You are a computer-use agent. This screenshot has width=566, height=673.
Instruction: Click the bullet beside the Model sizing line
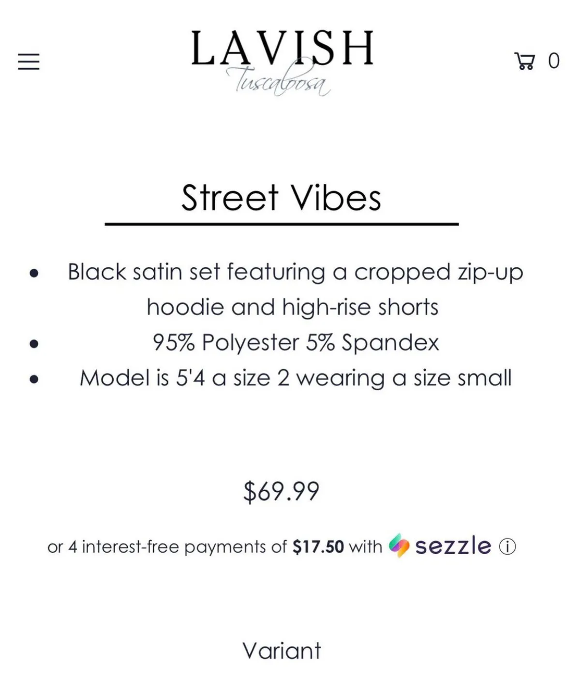(x=34, y=379)
